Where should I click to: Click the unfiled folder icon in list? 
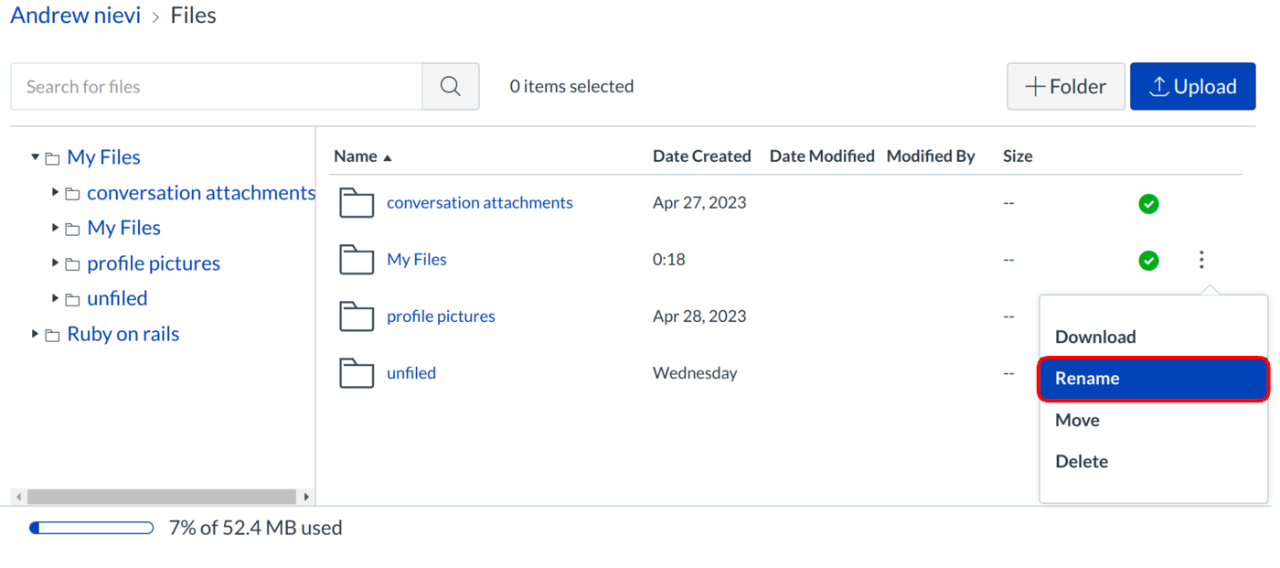(x=357, y=373)
